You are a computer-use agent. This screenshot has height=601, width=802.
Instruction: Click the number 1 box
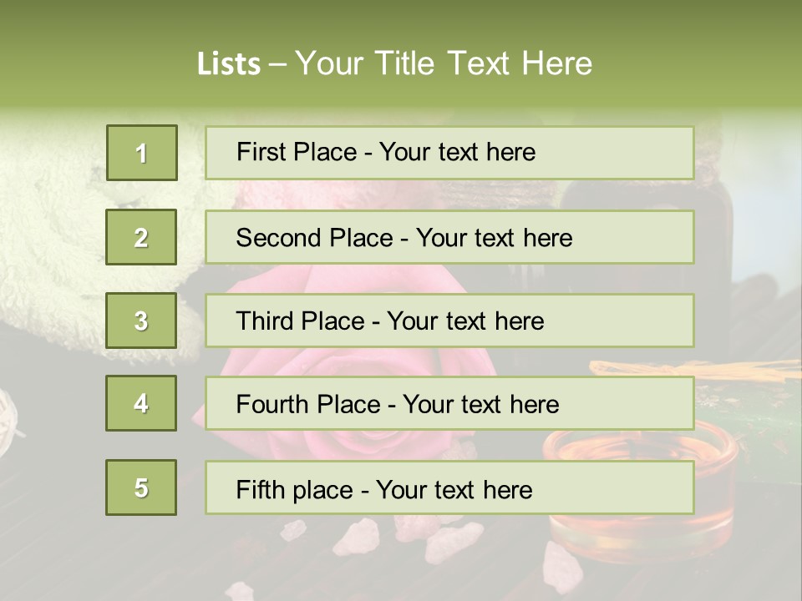click(141, 153)
